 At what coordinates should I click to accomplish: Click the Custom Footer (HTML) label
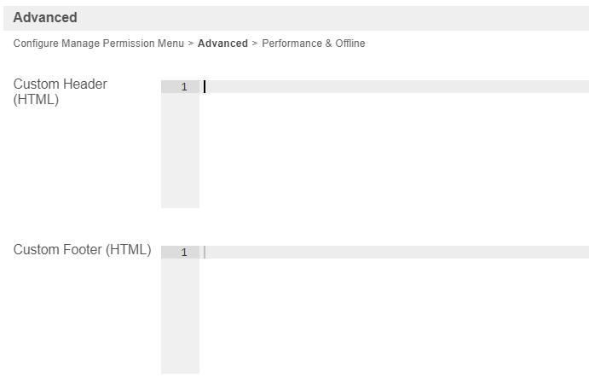(82, 250)
